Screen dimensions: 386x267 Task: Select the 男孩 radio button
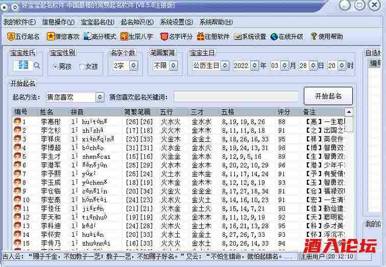(x=56, y=66)
